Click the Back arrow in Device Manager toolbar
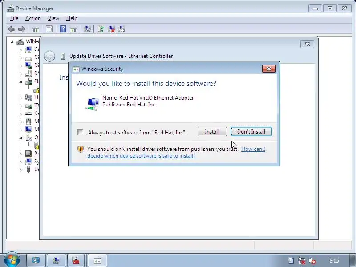356x267 pixels. [x=12, y=29]
